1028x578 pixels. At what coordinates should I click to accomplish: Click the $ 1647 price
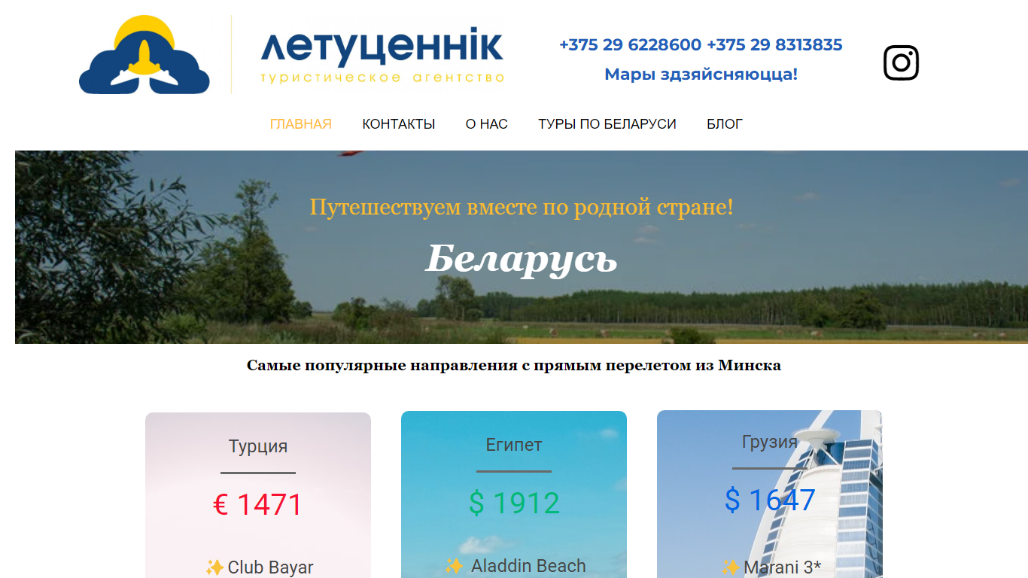click(x=770, y=500)
